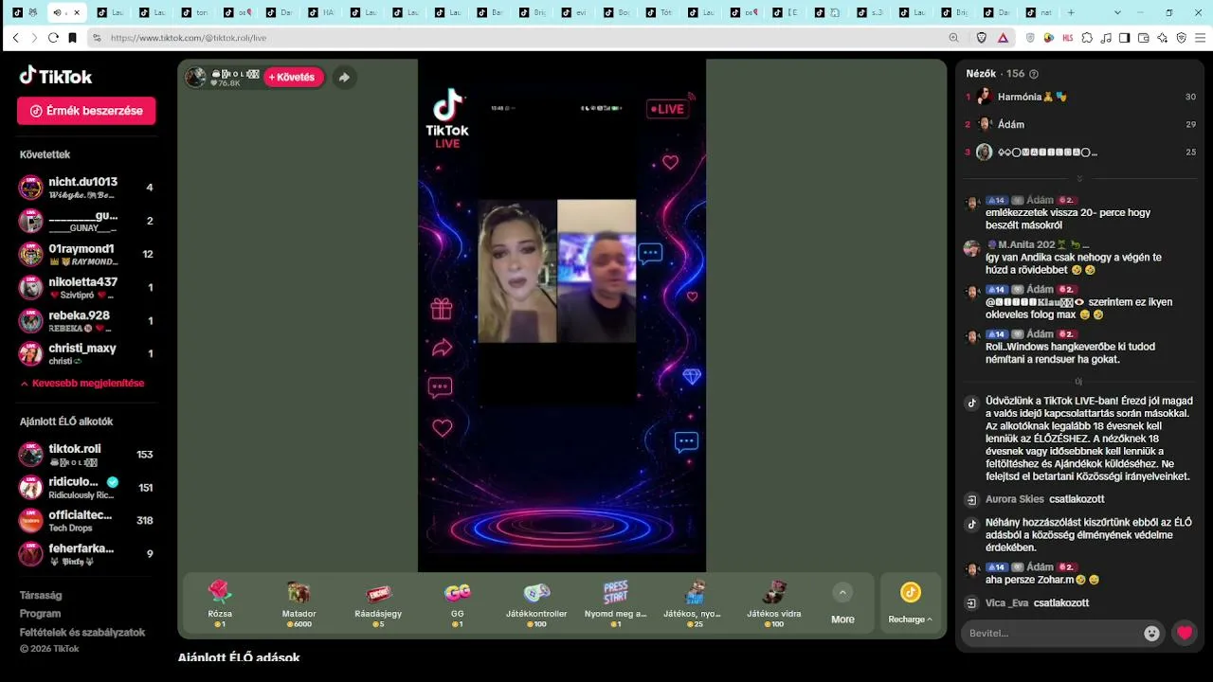The image size is (1213, 682).
Task: Open the Társaság link
Action: [x=41, y=596]
